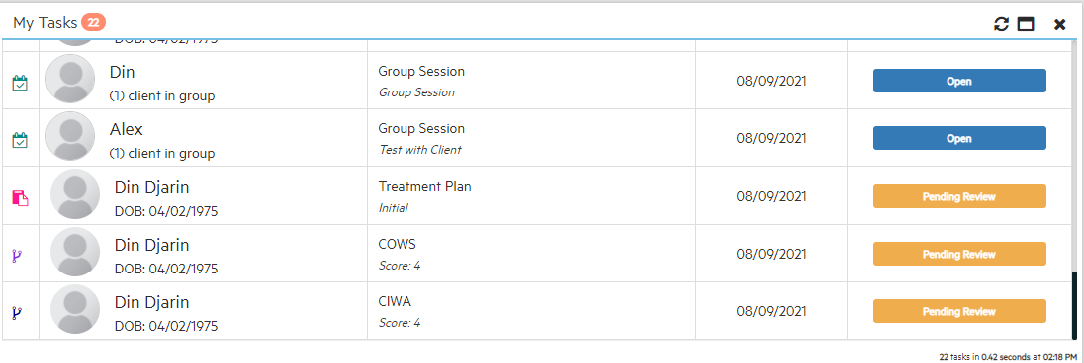
Task: Click pink Treatment Plan document icon
Action: click(x=21, y=199)
